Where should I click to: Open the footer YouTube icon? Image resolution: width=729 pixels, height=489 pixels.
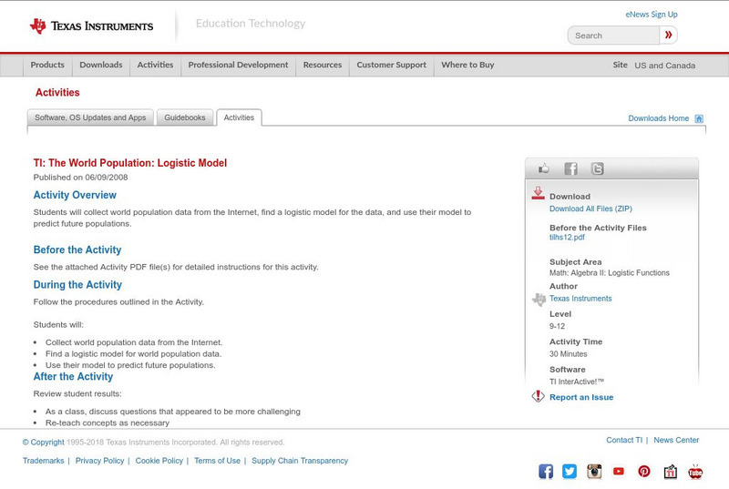(x=619, y=472)
